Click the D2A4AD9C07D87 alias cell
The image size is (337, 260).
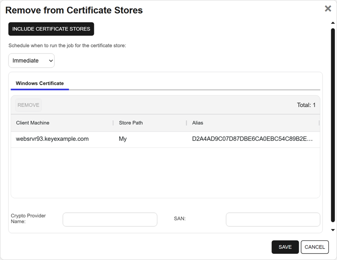252,139
